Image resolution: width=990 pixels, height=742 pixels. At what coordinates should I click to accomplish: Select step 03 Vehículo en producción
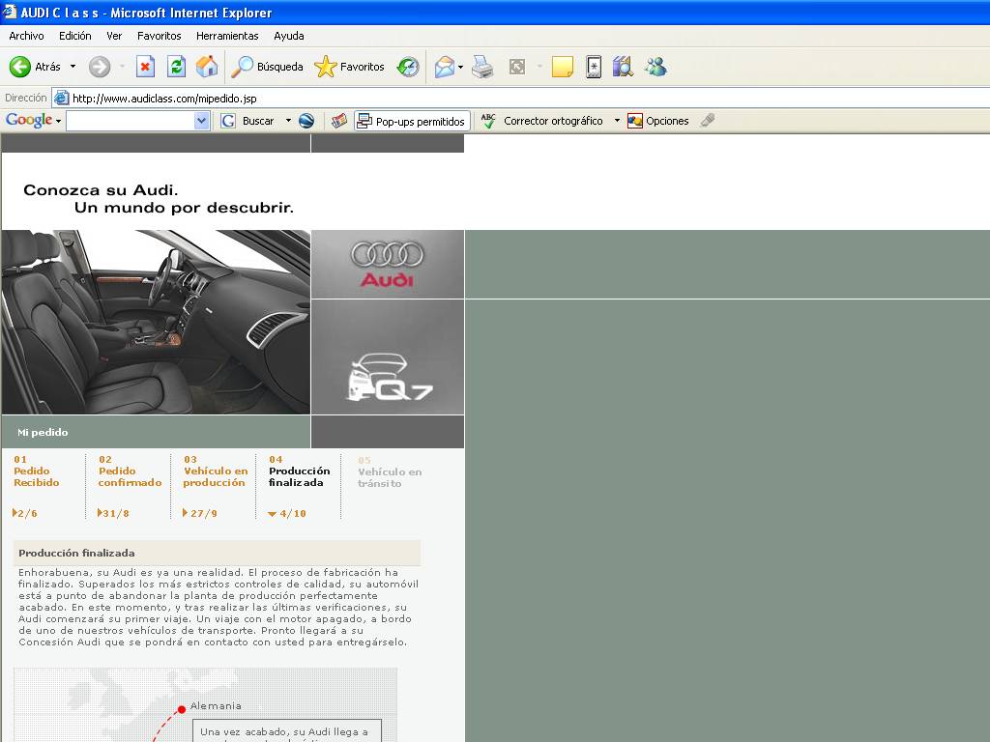(x=216, y=471)
